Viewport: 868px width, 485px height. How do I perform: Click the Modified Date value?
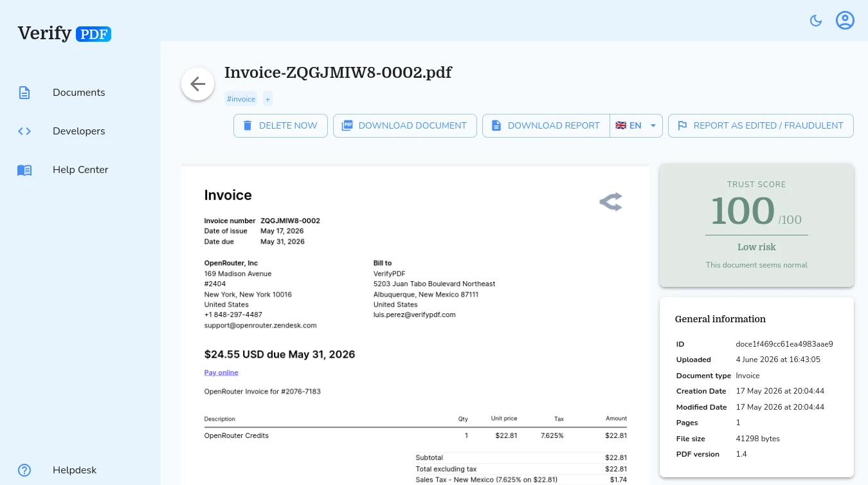pos(780,407)
